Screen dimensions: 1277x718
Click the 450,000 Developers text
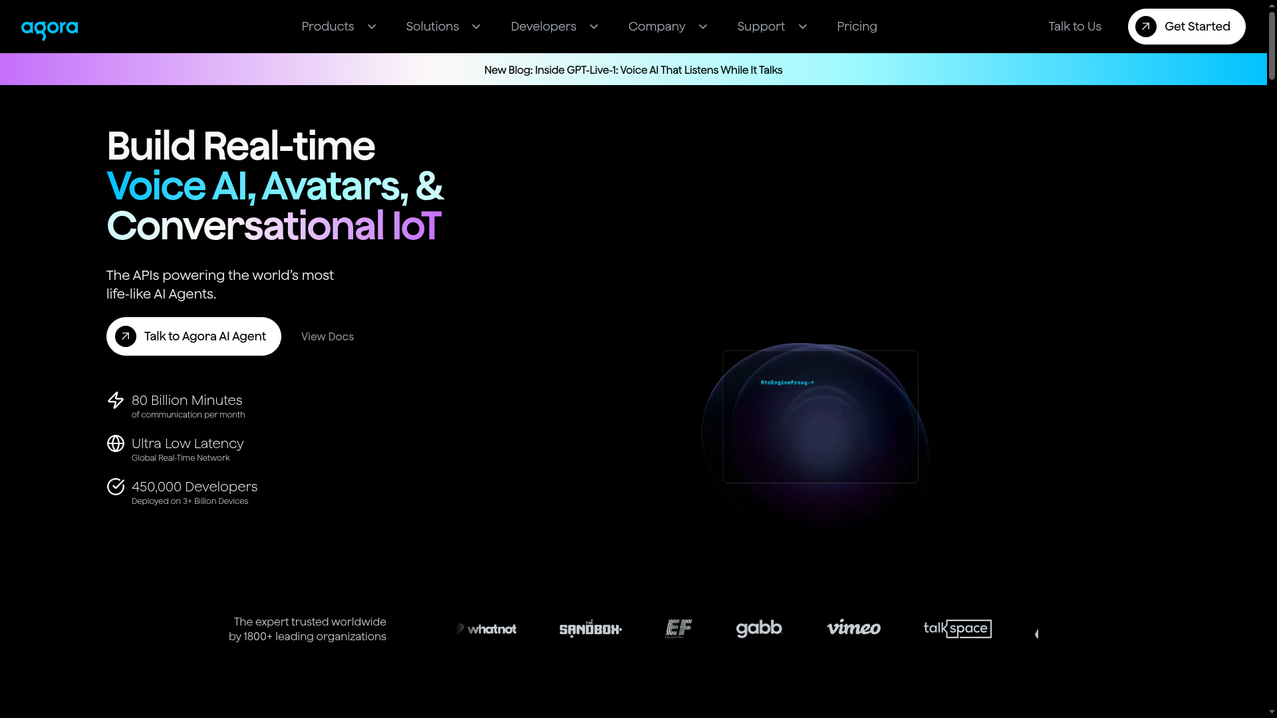194,487
